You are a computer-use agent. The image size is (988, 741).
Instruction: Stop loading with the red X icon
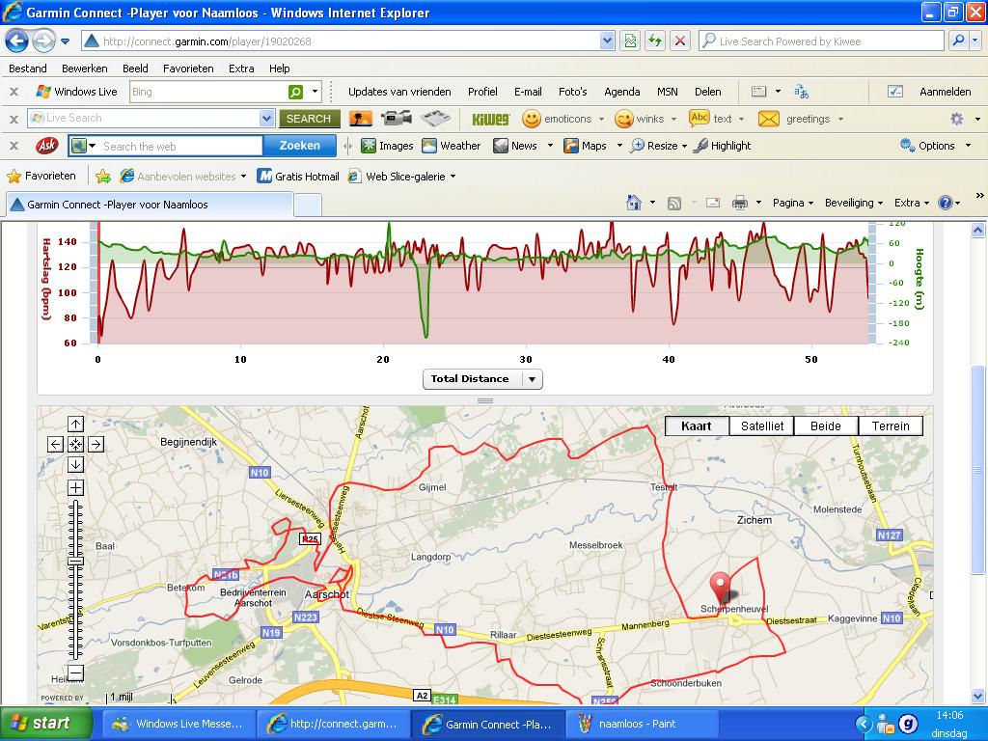tap(680, 41)
